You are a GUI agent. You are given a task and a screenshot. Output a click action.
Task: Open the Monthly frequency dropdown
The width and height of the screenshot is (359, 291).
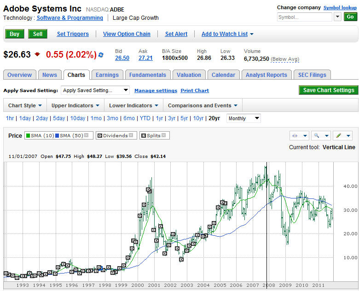point(243,118)
